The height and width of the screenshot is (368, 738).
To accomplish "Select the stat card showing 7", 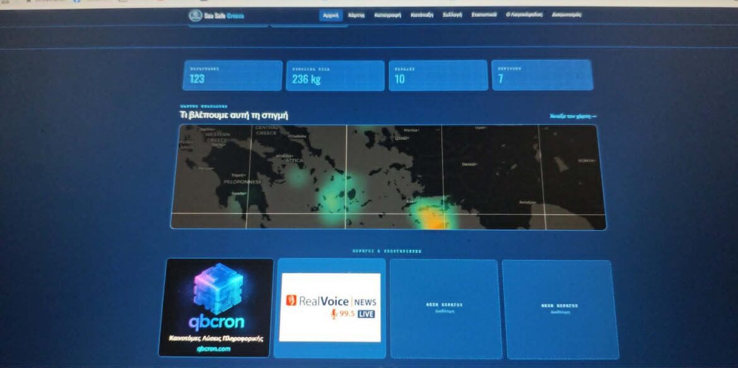I will coord(542,75).
